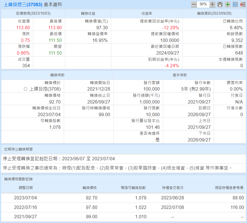The image size is (247, 223).
Task: Click the 上緯投控(3708) underlying stock link
Action: click(x=45, y=89)
